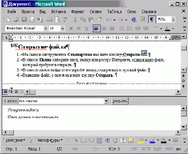Click the Закрыть button in footnote pane

(120, 101)
